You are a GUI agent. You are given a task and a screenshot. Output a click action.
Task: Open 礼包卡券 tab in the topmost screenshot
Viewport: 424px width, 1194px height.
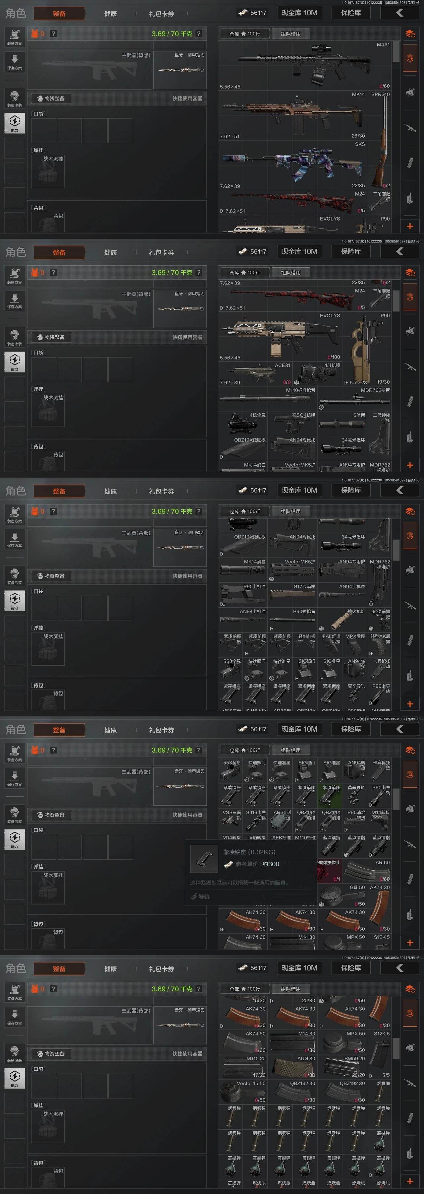pos(162,14)
